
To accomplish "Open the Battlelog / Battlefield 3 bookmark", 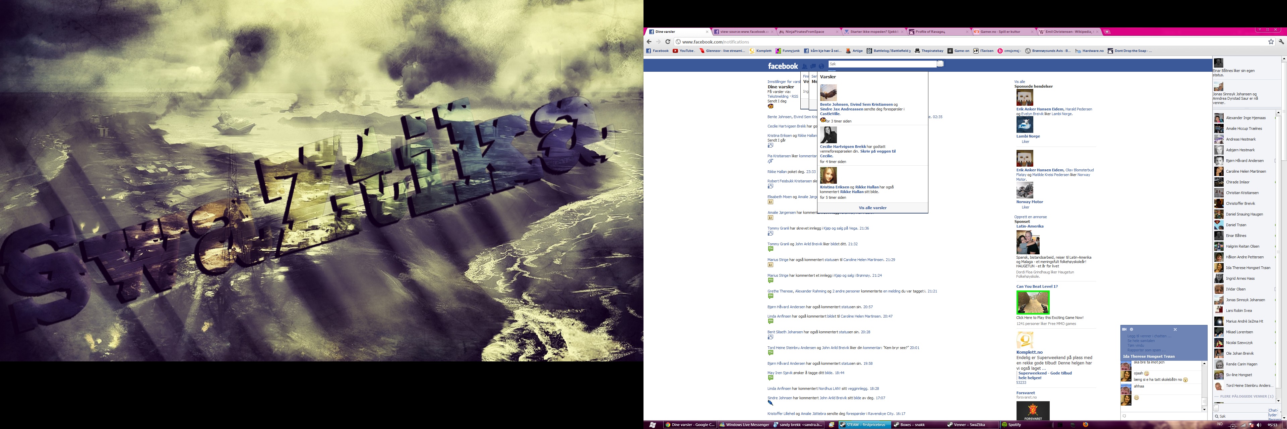I will [x=888, y=51].
